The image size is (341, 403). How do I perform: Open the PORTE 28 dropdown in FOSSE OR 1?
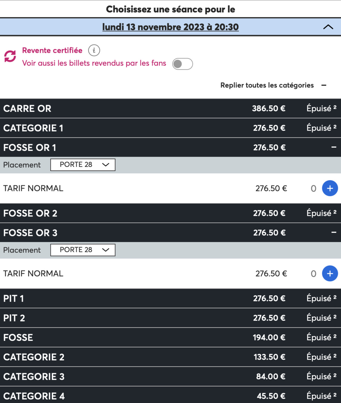tap(82, 164)
